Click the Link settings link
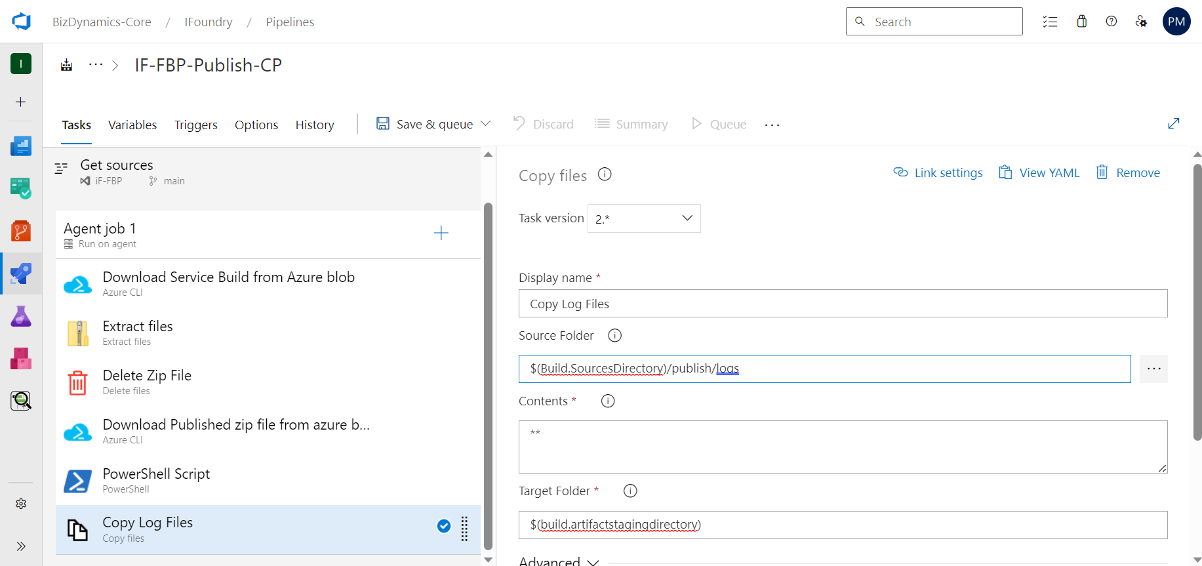The width and height of the screenshot is (1202, 566). (x=938, y=172)
